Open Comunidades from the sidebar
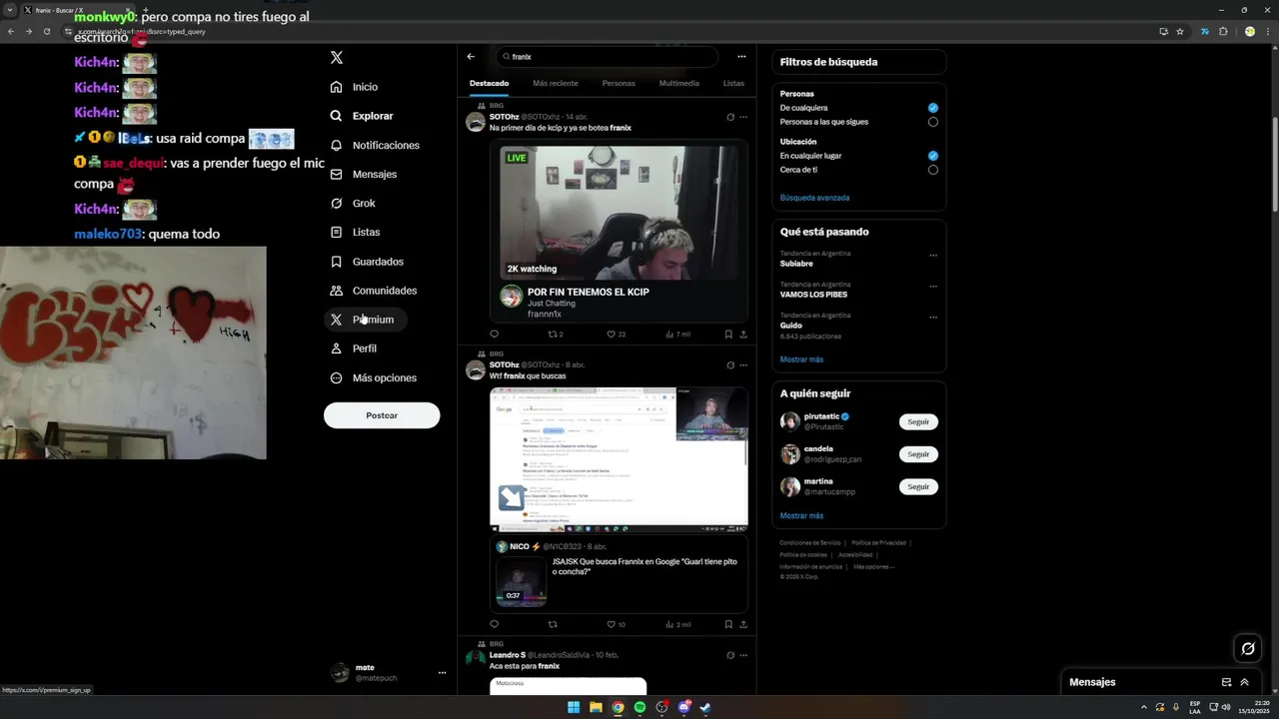The width and height of the screenshot is (1279, 719). pos(374,291)
